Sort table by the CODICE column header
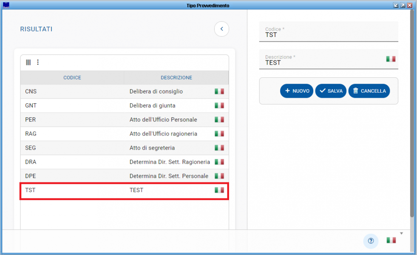Image resolution: width=417 pixels, height=255 pixels. [x=72, y=78]
